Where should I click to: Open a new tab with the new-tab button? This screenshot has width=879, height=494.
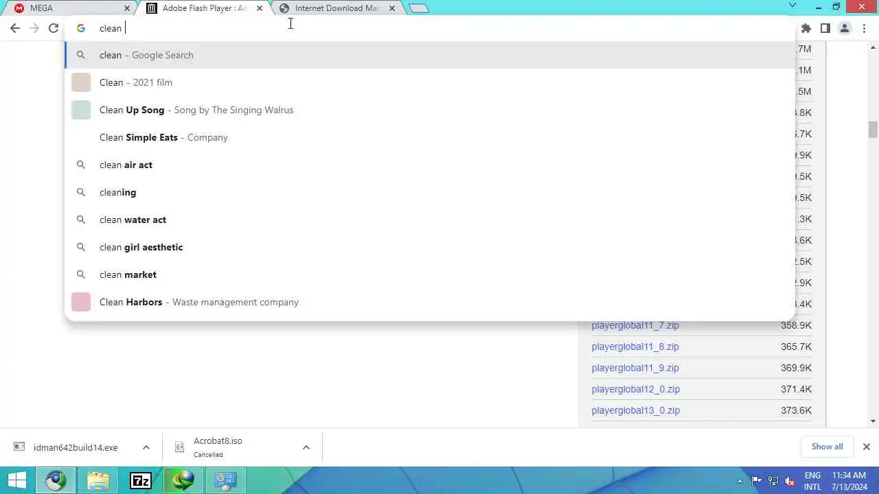coord(418,8)
